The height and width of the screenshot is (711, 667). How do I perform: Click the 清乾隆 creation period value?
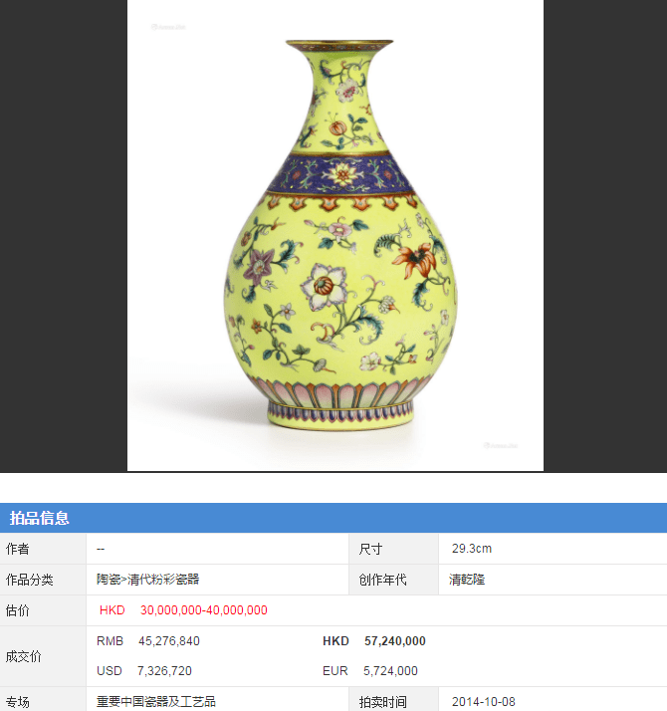click(x=467, y=579)
